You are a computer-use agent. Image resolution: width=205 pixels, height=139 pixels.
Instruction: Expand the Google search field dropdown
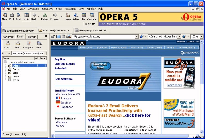(179, 36)
